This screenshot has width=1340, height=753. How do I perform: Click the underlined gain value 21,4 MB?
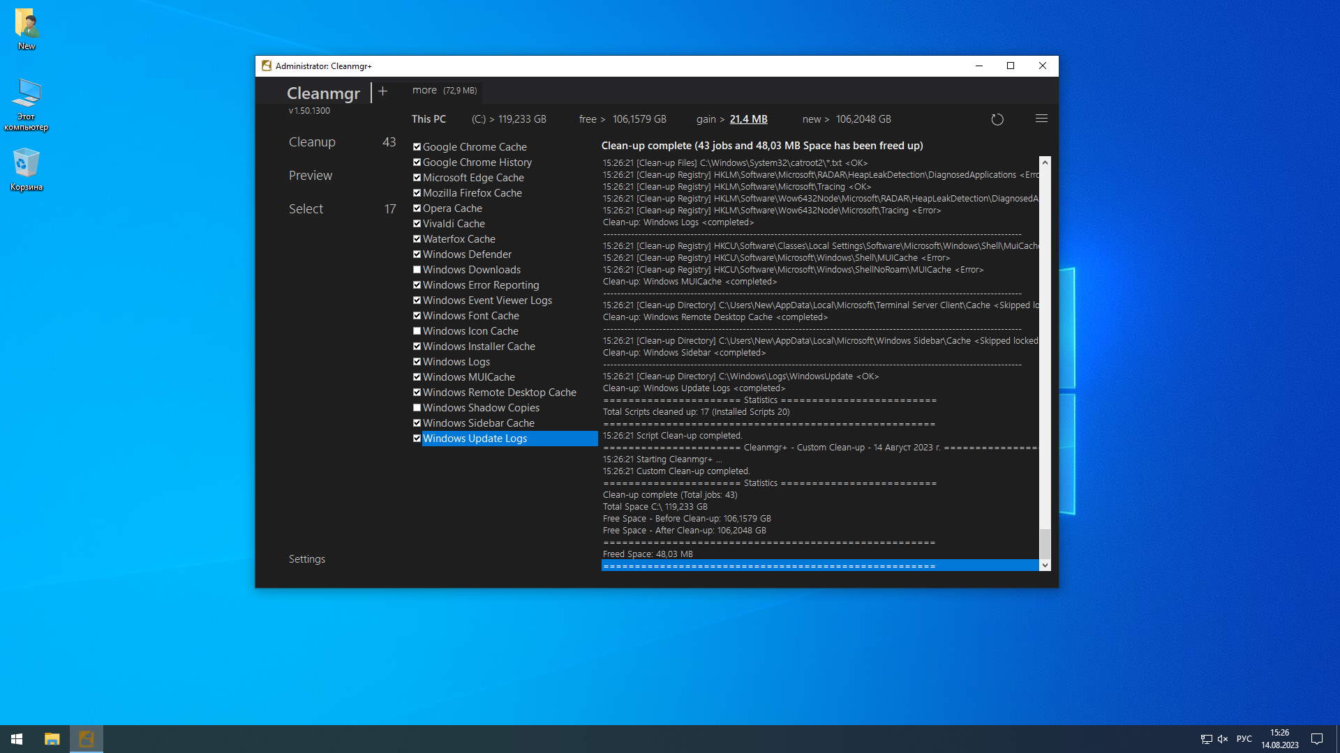[748, 119]
